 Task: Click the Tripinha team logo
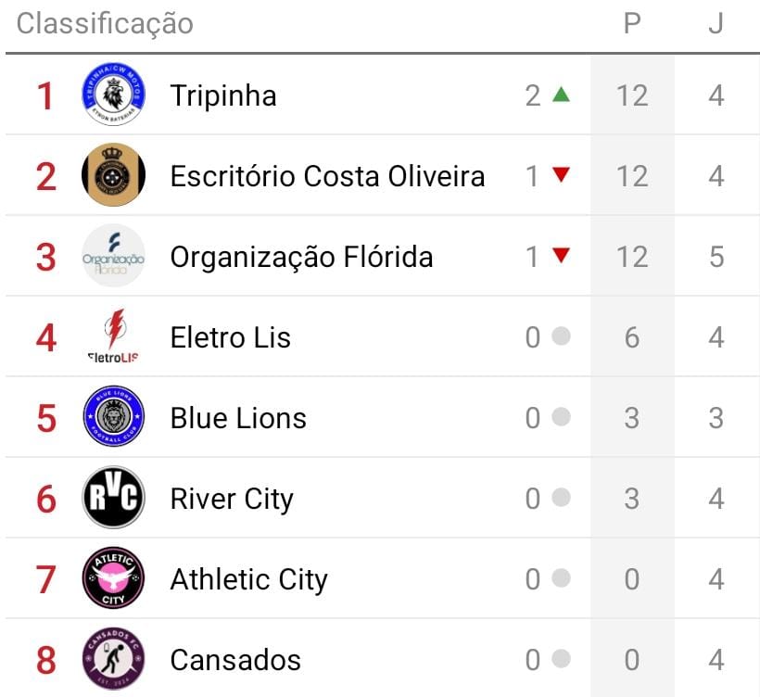113,95
